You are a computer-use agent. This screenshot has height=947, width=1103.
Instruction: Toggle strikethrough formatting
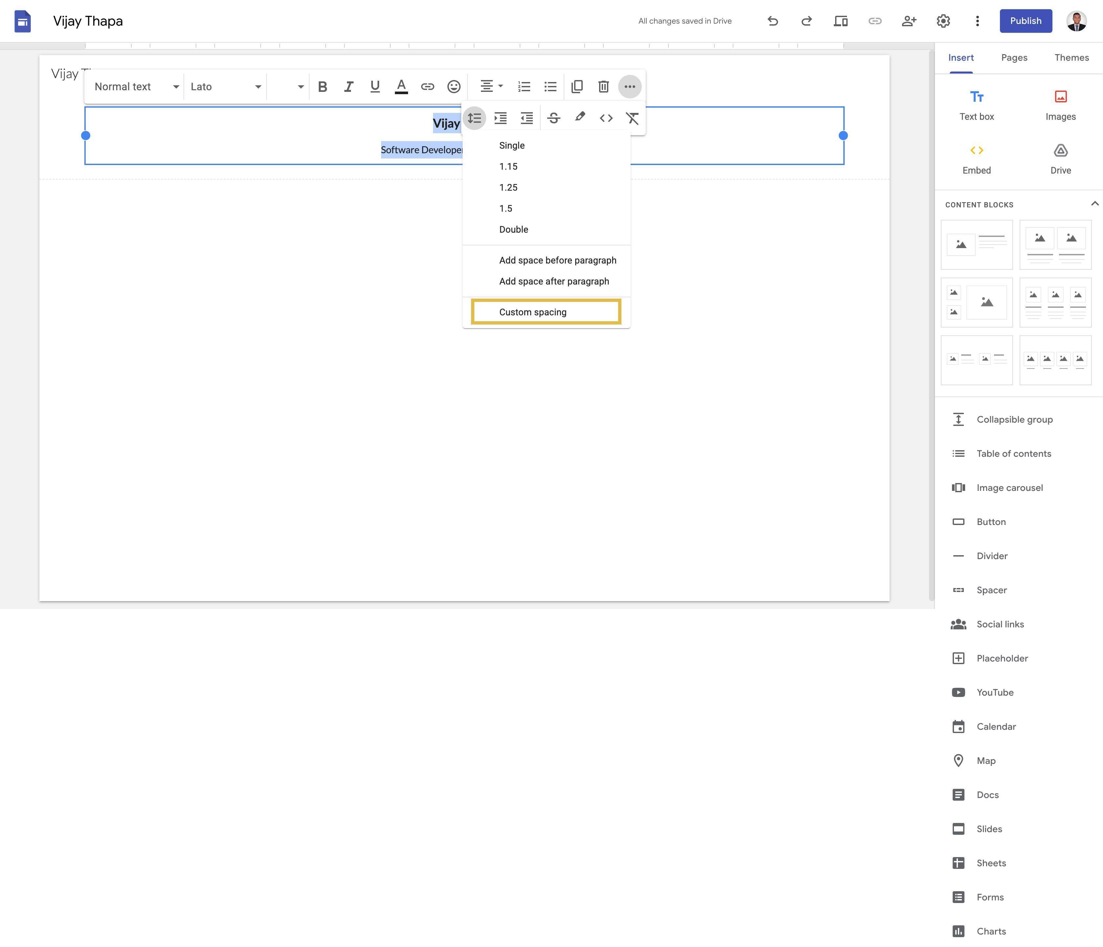(x=553, y=118)
